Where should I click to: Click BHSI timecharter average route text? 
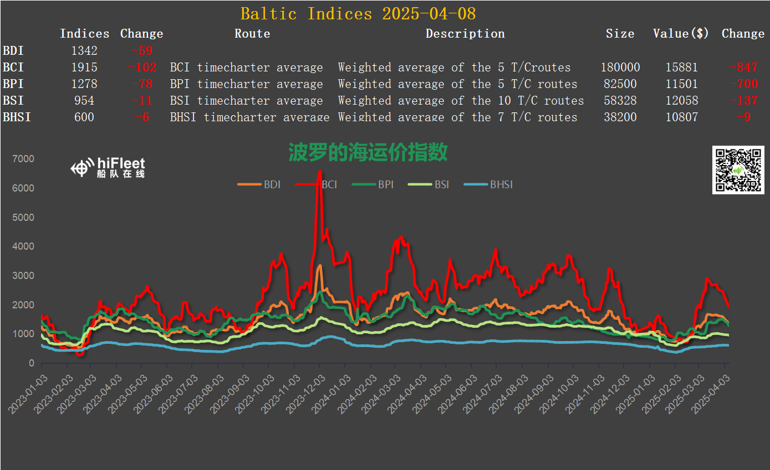(249, 117)
